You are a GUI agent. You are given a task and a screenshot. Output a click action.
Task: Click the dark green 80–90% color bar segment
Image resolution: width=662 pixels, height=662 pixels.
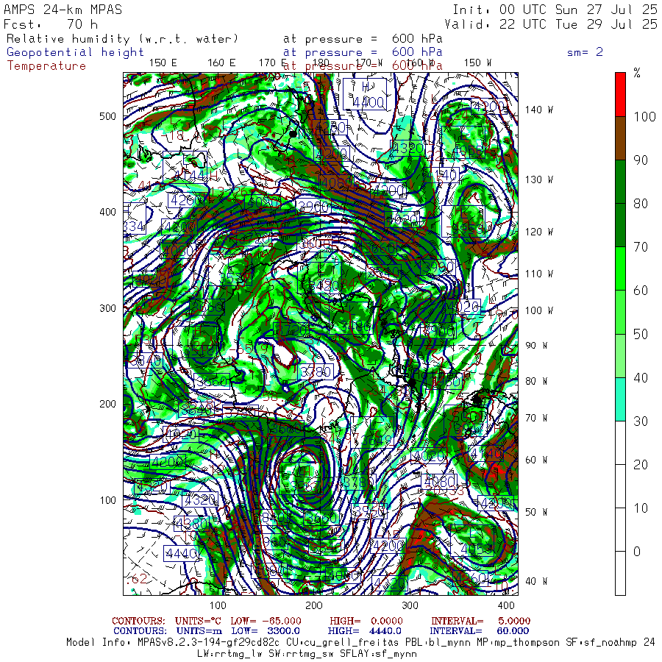coord(620,182)
